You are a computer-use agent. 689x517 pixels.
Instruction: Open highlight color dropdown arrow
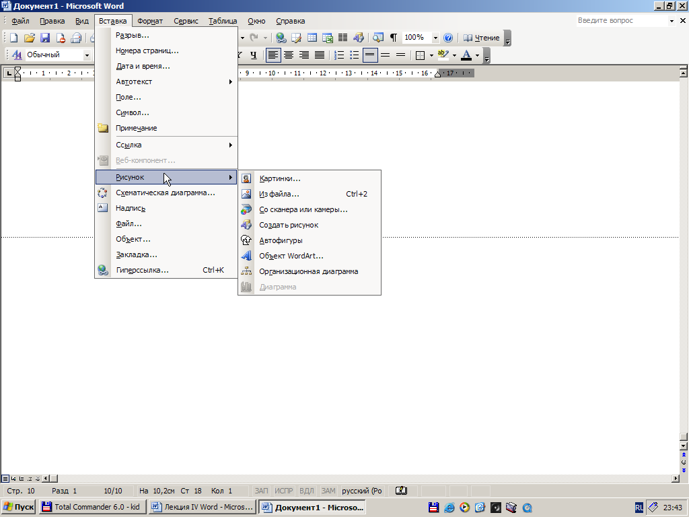pyautogui.click(x=454, y=55)
